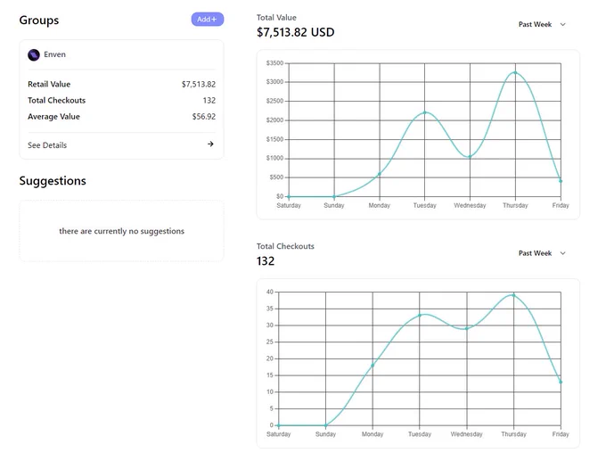This screenshot has height=453, width=606.
Task: Click the Groups heading
Action: (x=39, y=21)
